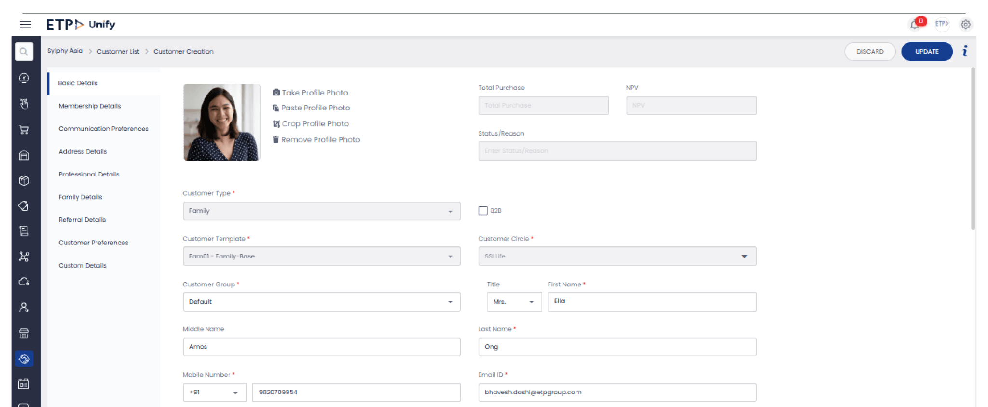Open the settings gear icon
The height and width of the screenshot is (407, 988).
coord(965,25)
